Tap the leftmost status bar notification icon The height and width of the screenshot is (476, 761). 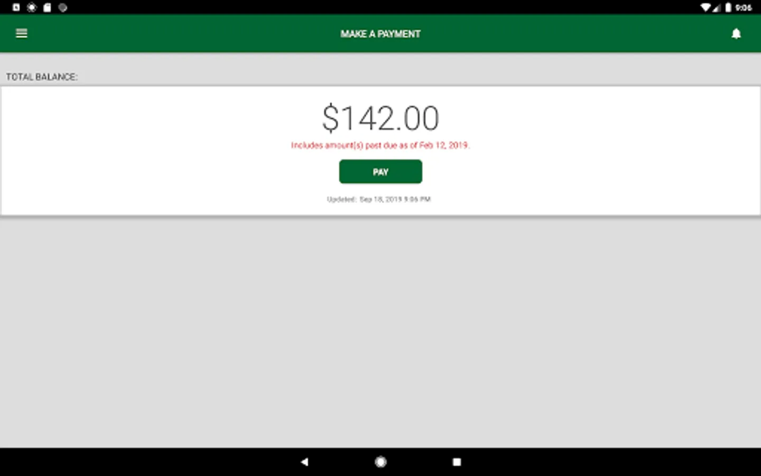click(16, 7)
